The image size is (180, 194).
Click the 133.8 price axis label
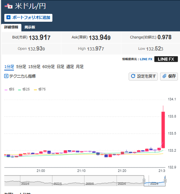point(172,116)
